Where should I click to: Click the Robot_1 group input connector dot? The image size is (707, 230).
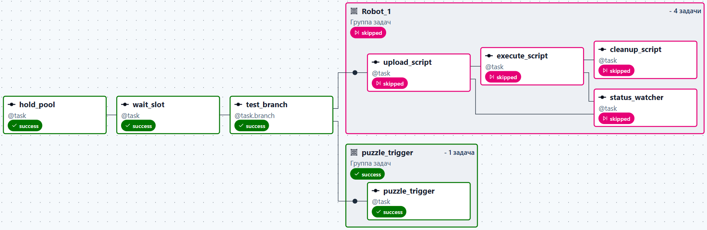[x=355, y=73]
